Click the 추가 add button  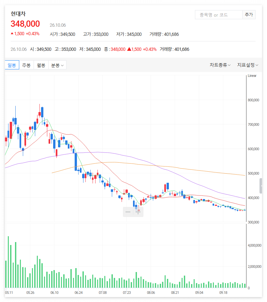249,15
